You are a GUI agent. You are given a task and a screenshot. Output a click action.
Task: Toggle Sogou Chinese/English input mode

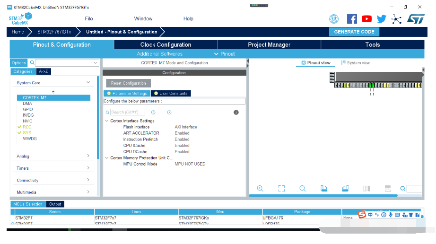point(370,215)
